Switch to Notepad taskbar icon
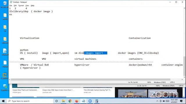This screenshot has height=104, width=186. (83, 101)
